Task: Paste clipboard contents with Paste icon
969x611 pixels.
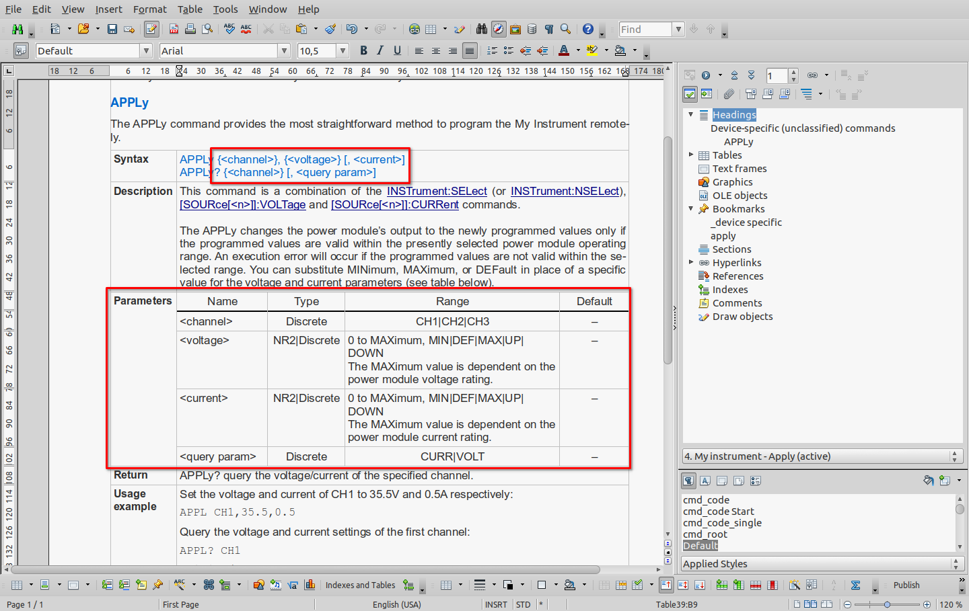Action: pos(301,29)
